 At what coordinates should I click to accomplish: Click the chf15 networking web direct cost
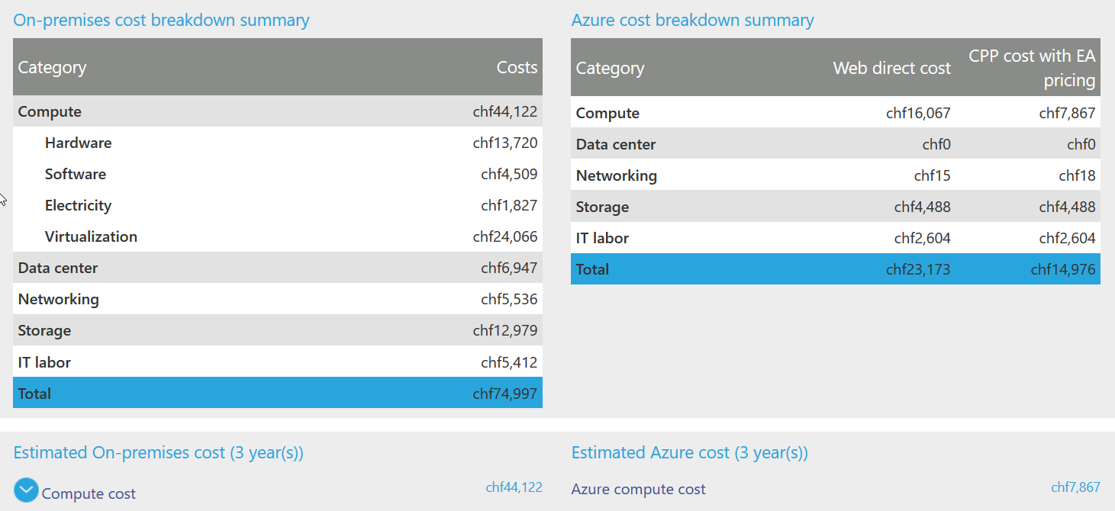pos(932,175)
